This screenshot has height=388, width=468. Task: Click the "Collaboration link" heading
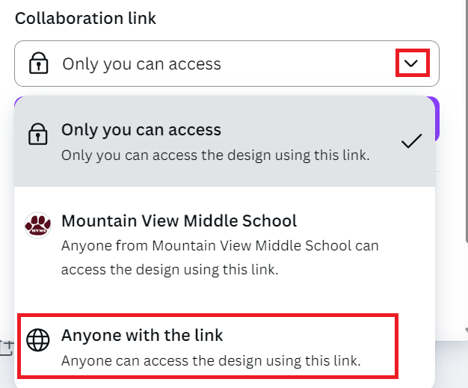pyautogui.click(x=85, y=18)
